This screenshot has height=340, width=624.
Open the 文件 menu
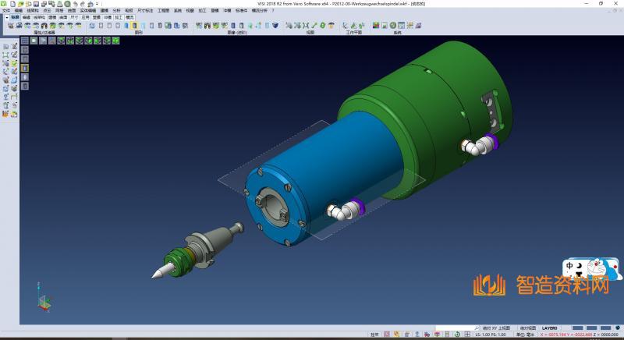[6, 10]
